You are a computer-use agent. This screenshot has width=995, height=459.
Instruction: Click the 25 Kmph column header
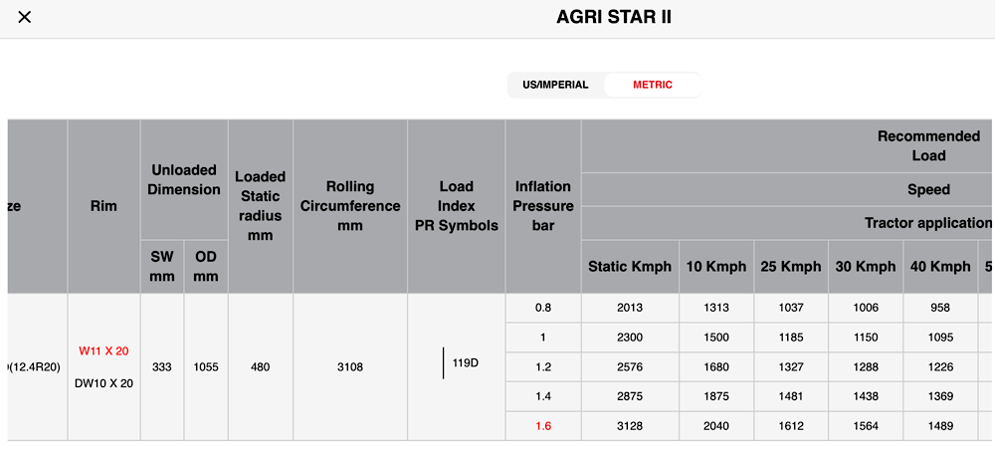pyautogui.click(x=790, y=267)
